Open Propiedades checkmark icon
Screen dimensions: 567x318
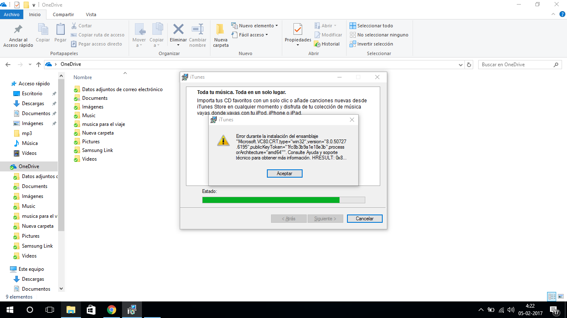(x=298, y=30)
